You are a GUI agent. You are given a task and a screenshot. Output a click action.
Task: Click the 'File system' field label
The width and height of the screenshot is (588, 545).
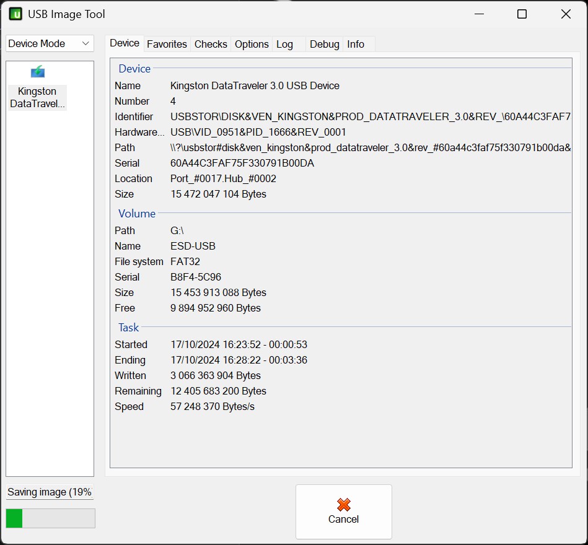139,261
